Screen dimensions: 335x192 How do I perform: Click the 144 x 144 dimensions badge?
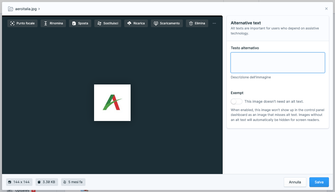click(x=19, y=182)
